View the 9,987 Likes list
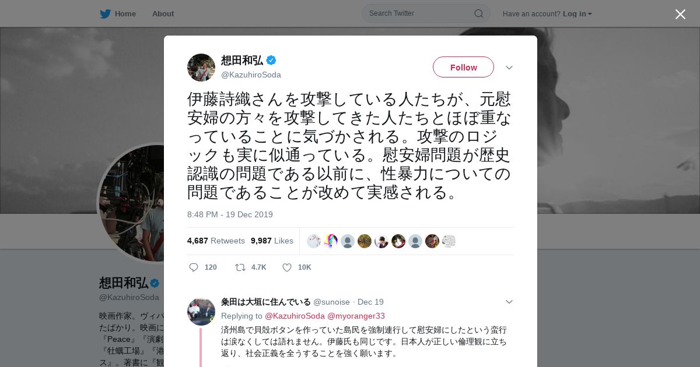 [x=272, y=241]
